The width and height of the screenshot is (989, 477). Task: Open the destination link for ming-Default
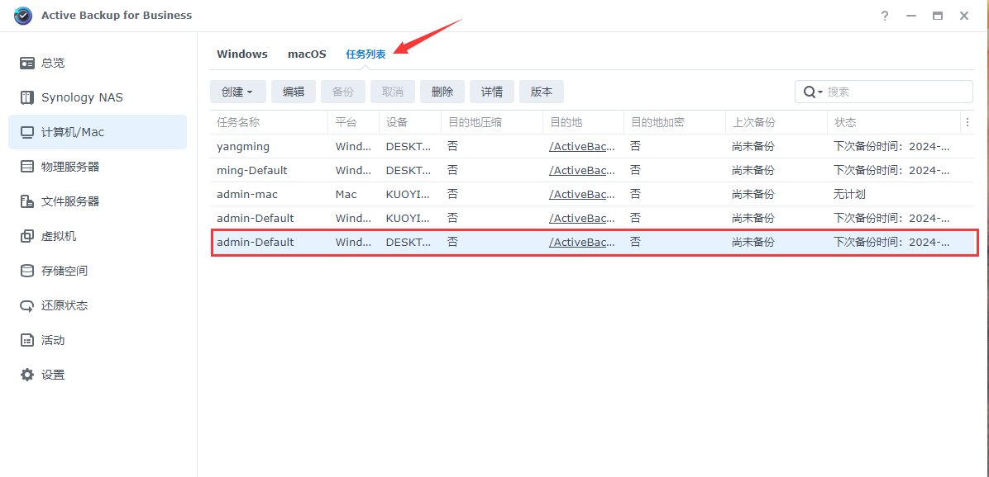pyautogui.click(x=581, y=170)
